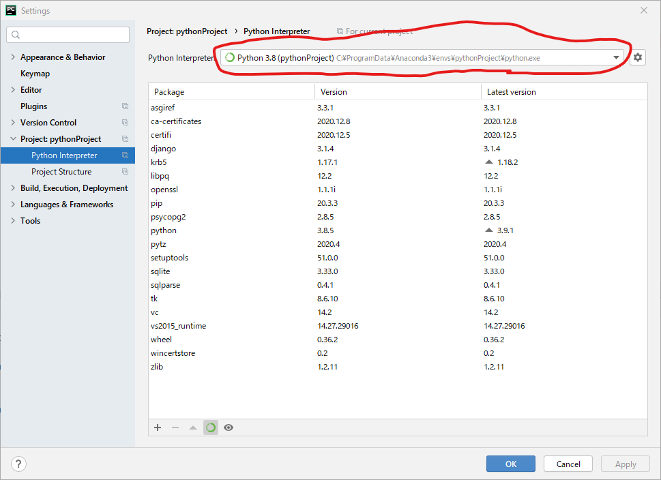Select the tk package row
The width and height of the screenshot is (661, 480).
point(398,299)
